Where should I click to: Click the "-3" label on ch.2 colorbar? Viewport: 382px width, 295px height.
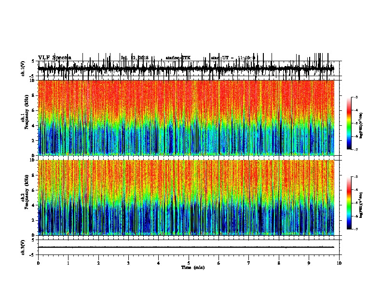(355, 177)
